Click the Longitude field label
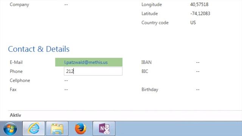242x136 pixels. point(152,5)
